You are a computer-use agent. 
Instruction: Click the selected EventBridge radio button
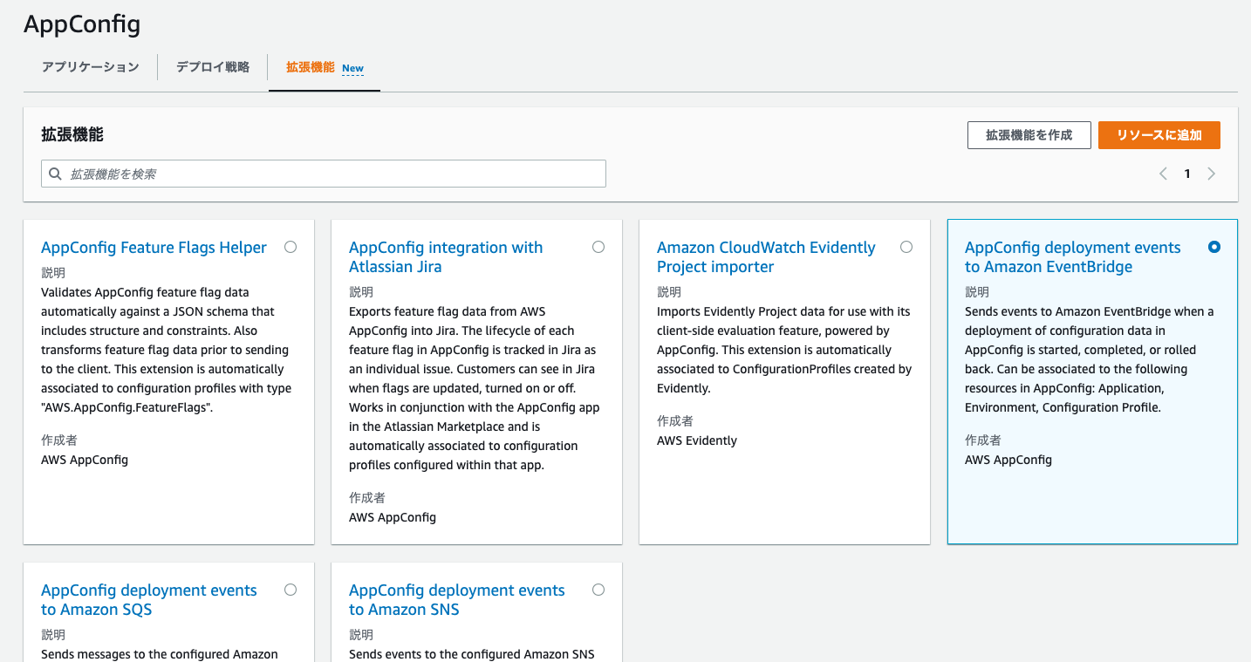1214,247
